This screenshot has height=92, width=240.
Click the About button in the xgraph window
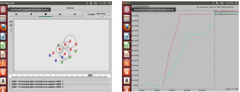tap(146, 7)
